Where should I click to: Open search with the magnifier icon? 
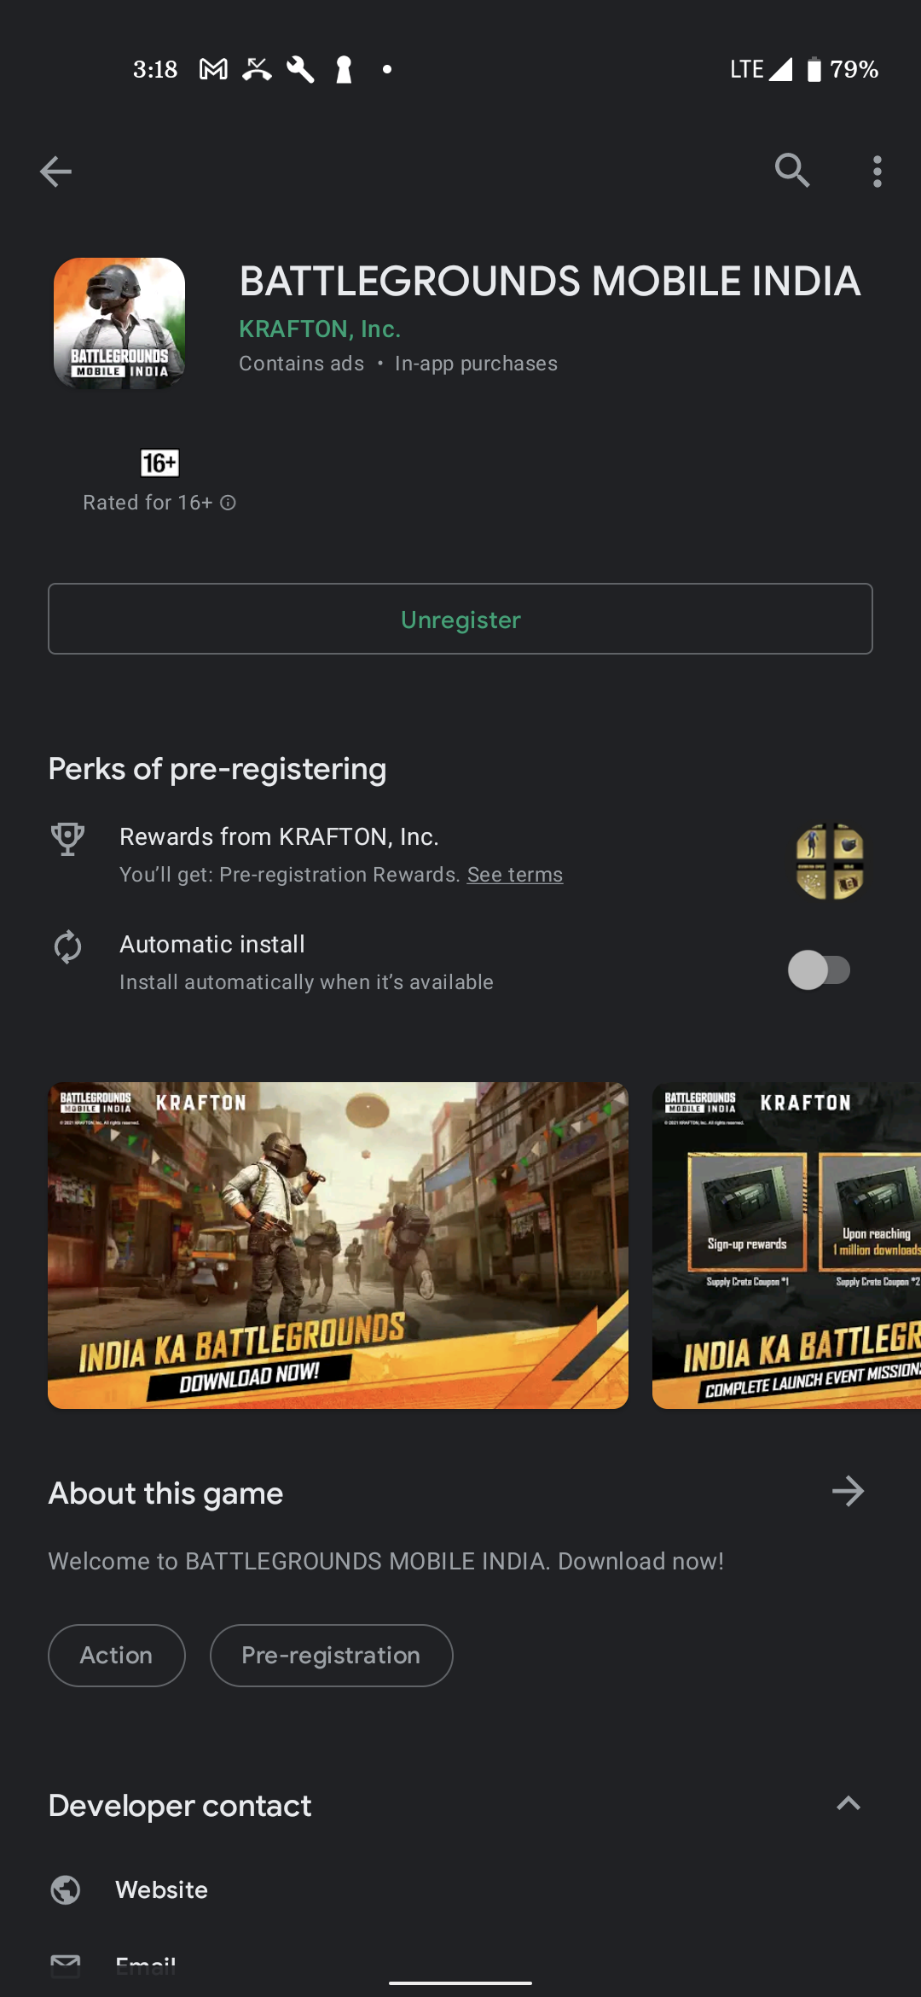click(791, 171)
